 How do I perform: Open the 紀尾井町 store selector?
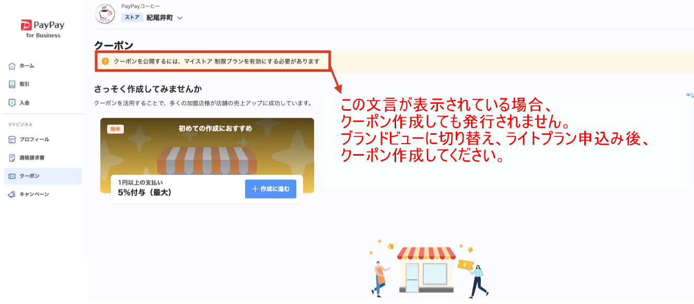click(152, 18)
